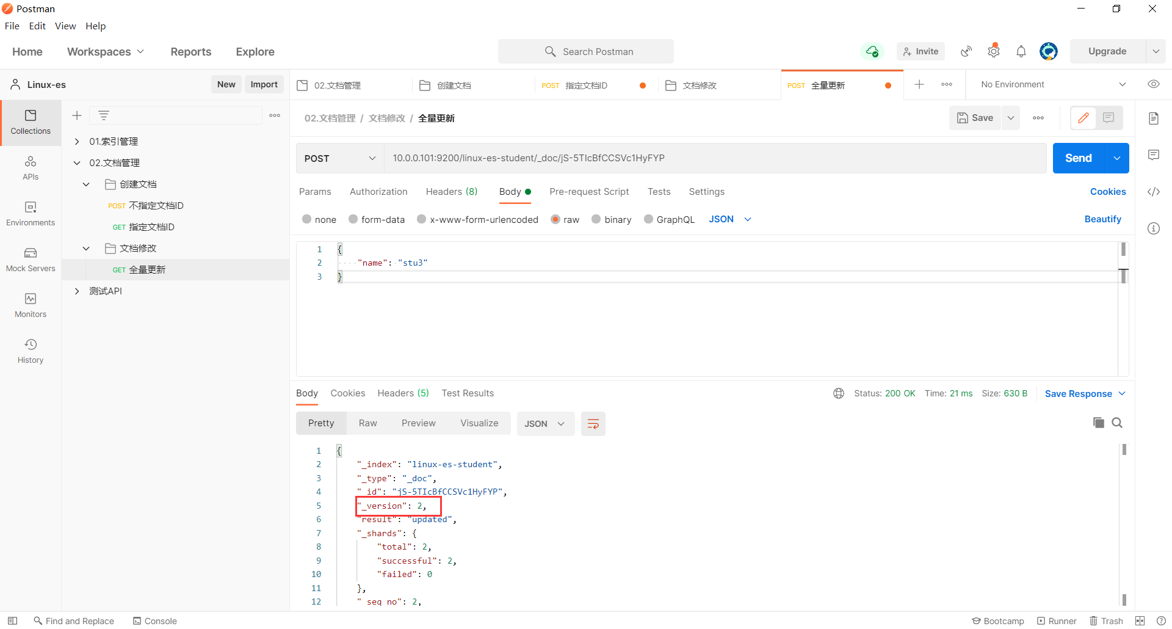1172x629 pixels.
Task: Click the request URL input field
Action: pyautogui.click(x=715, y=158)
